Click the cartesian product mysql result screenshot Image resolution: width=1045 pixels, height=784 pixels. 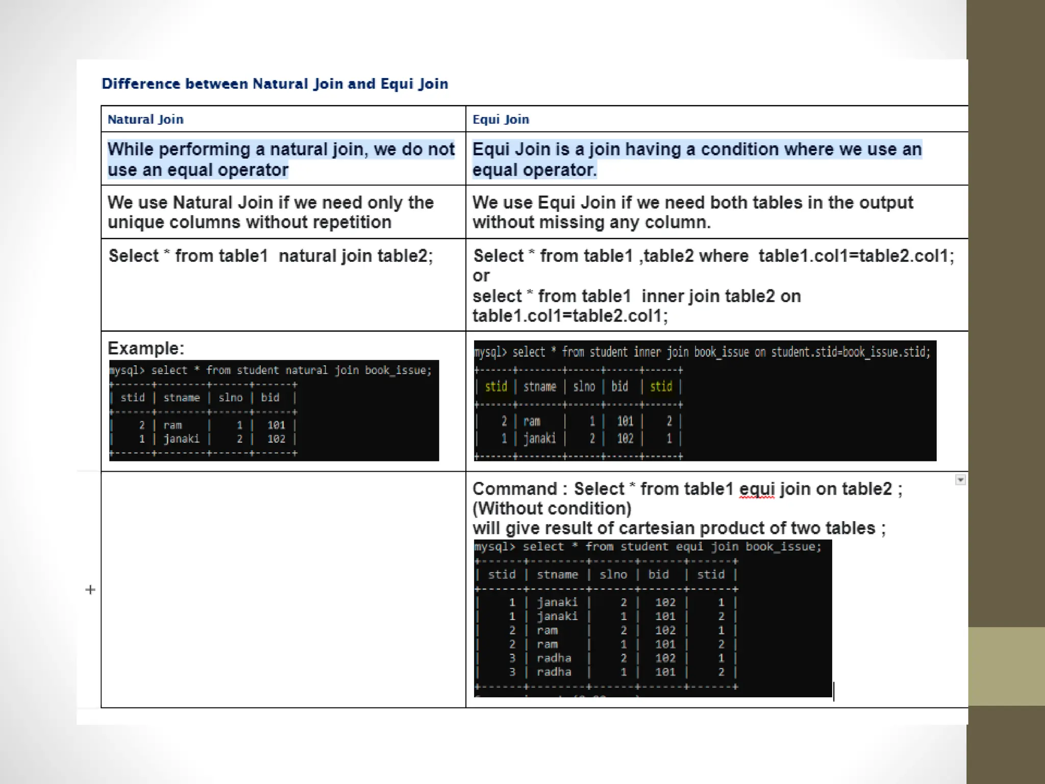pos(652,618)
